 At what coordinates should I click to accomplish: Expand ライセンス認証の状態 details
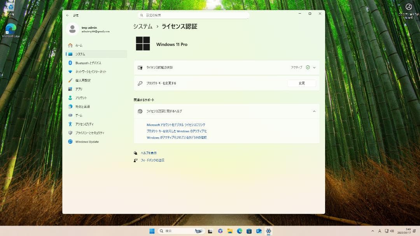(x=314, y=67)
